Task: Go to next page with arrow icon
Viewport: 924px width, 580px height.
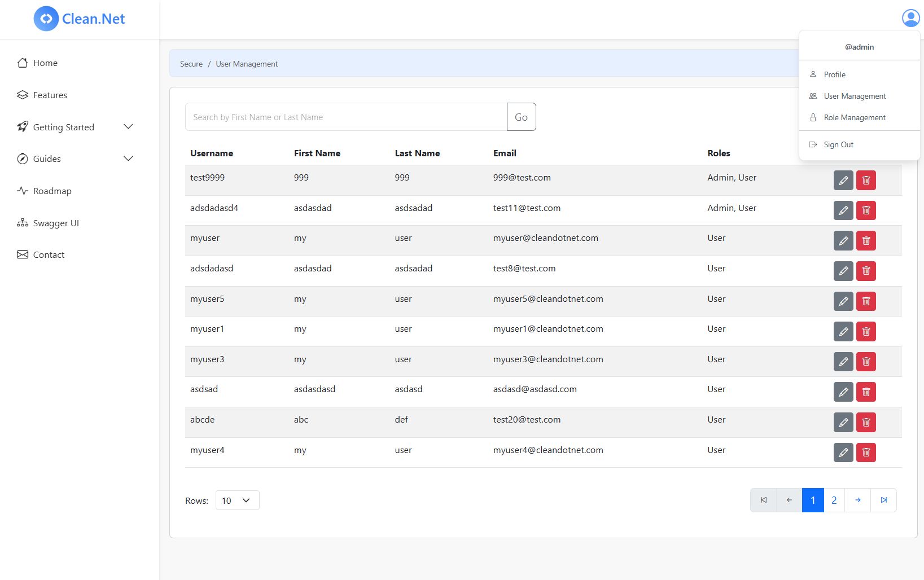Action: click(857, 500)
